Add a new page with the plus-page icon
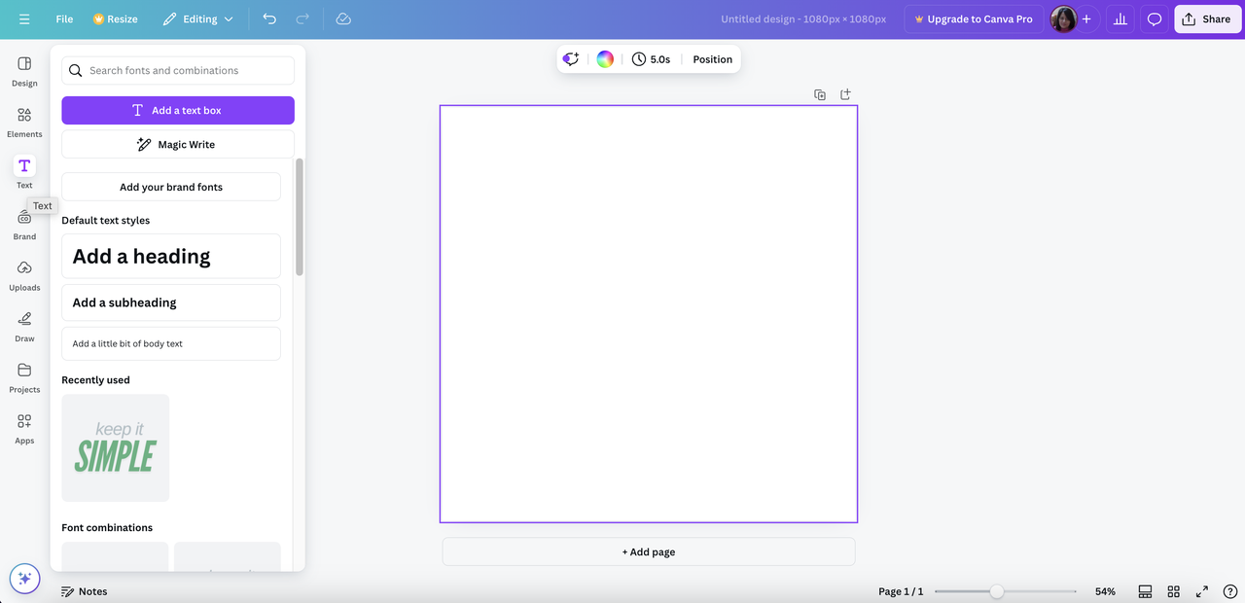The width and height of the screenshot is (1245, 603). point(845,94)
